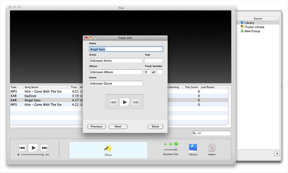
Task: Click the Name field containing Angel Eyes
Action: pyautogui.click(x=126, y=49)
